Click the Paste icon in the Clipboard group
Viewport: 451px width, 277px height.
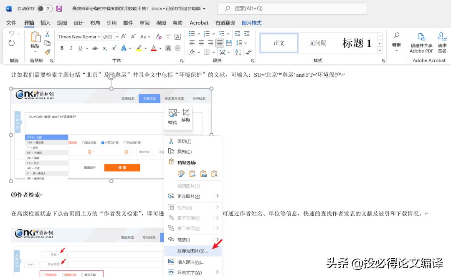coord(36,39)
